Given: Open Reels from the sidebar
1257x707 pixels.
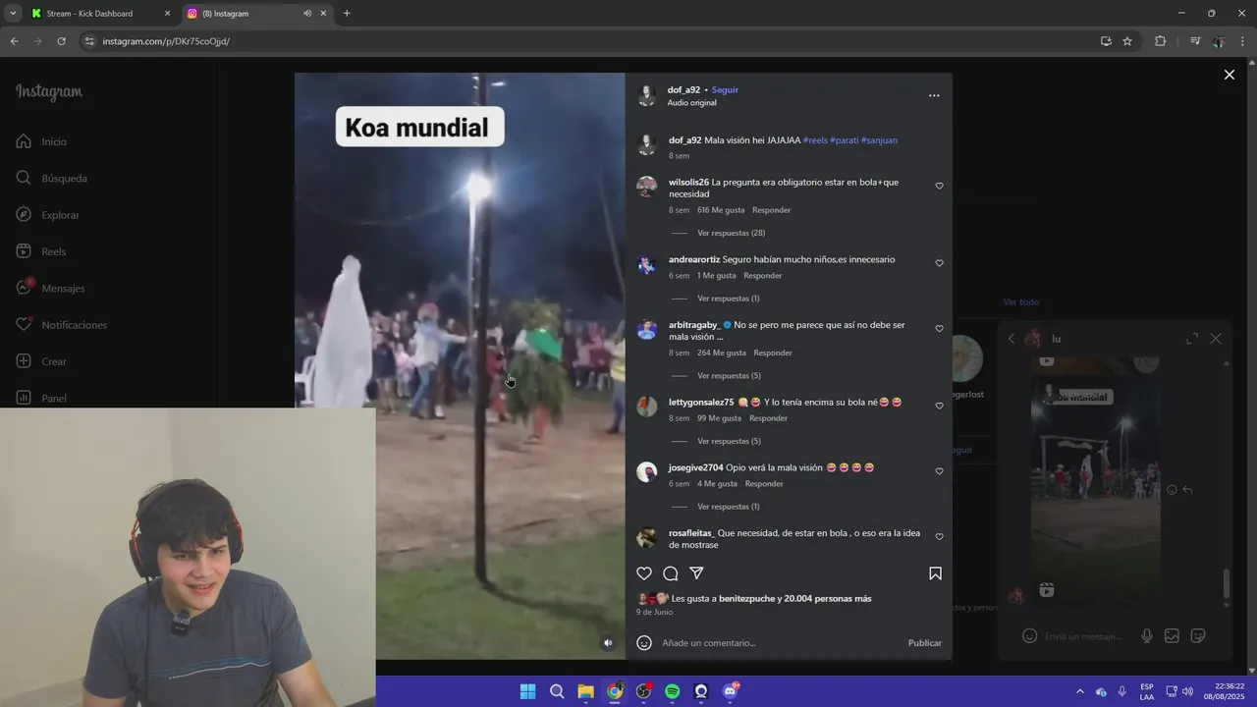Looking at the screenshot, I should (41, 251).
